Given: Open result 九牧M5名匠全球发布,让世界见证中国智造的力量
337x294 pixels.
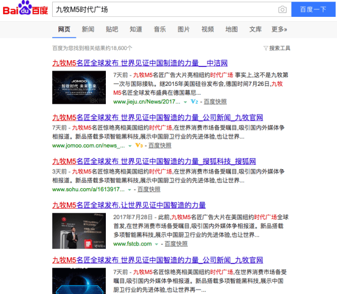Looking at the screenshot, I should [128, 205].
